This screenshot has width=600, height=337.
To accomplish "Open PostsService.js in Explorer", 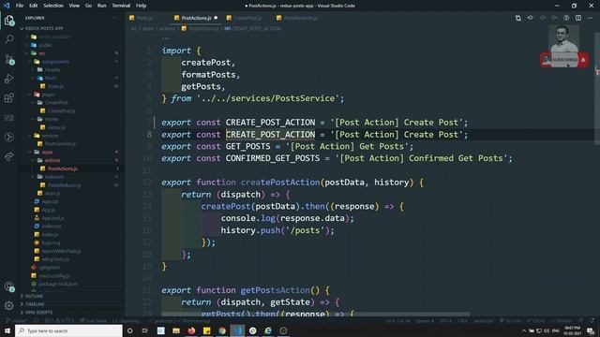I will click(x=60, y=143).
